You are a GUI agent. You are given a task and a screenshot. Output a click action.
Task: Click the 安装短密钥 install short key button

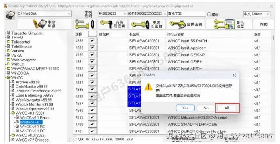point(113,24)
